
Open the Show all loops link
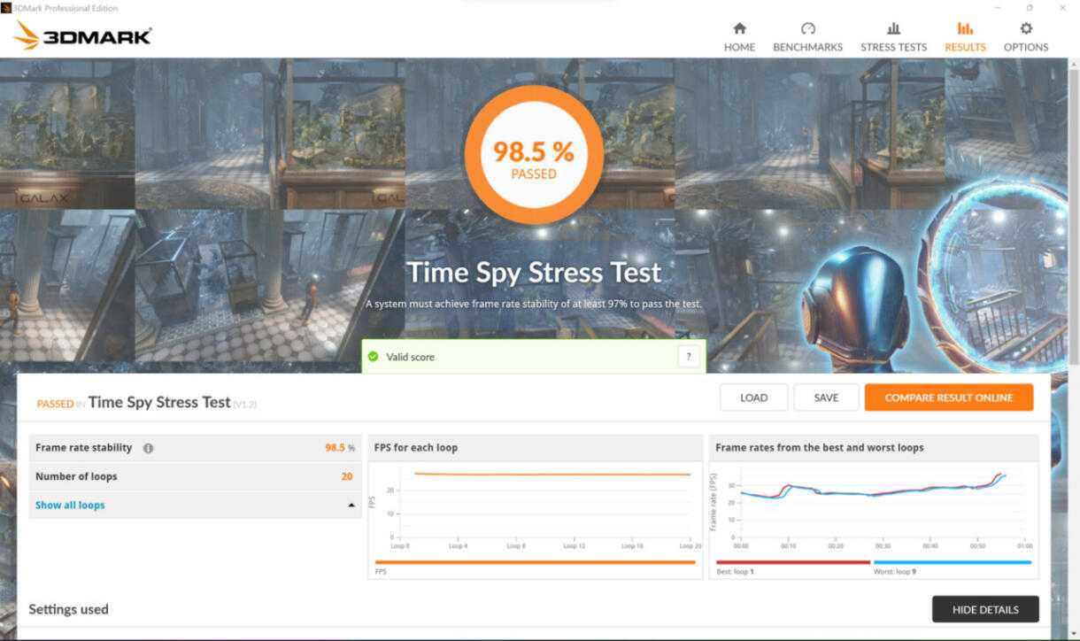[70, 506]
